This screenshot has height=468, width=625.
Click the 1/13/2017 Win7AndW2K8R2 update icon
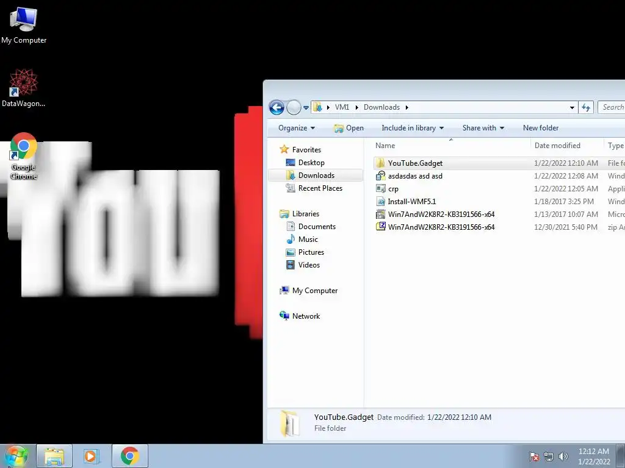(x=381, y=214)
